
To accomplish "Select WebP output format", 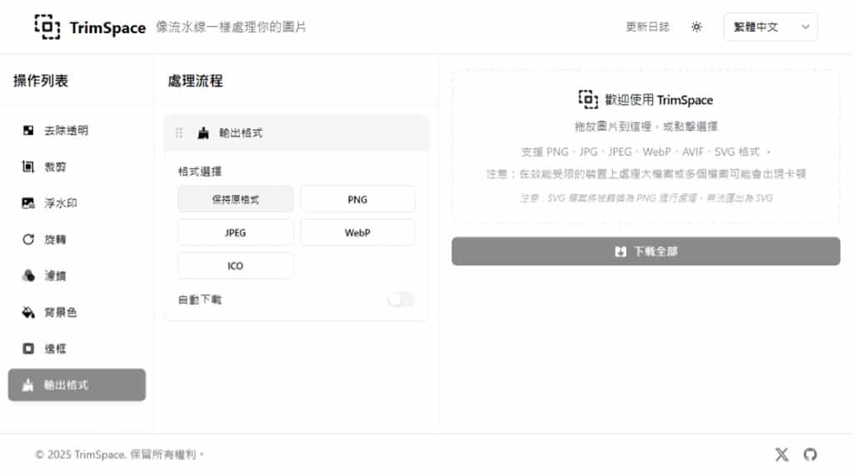I will coord(357,232).
